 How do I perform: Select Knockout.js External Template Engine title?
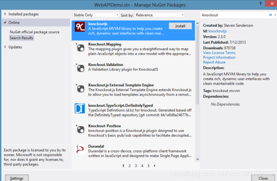[x=121, y=85]
